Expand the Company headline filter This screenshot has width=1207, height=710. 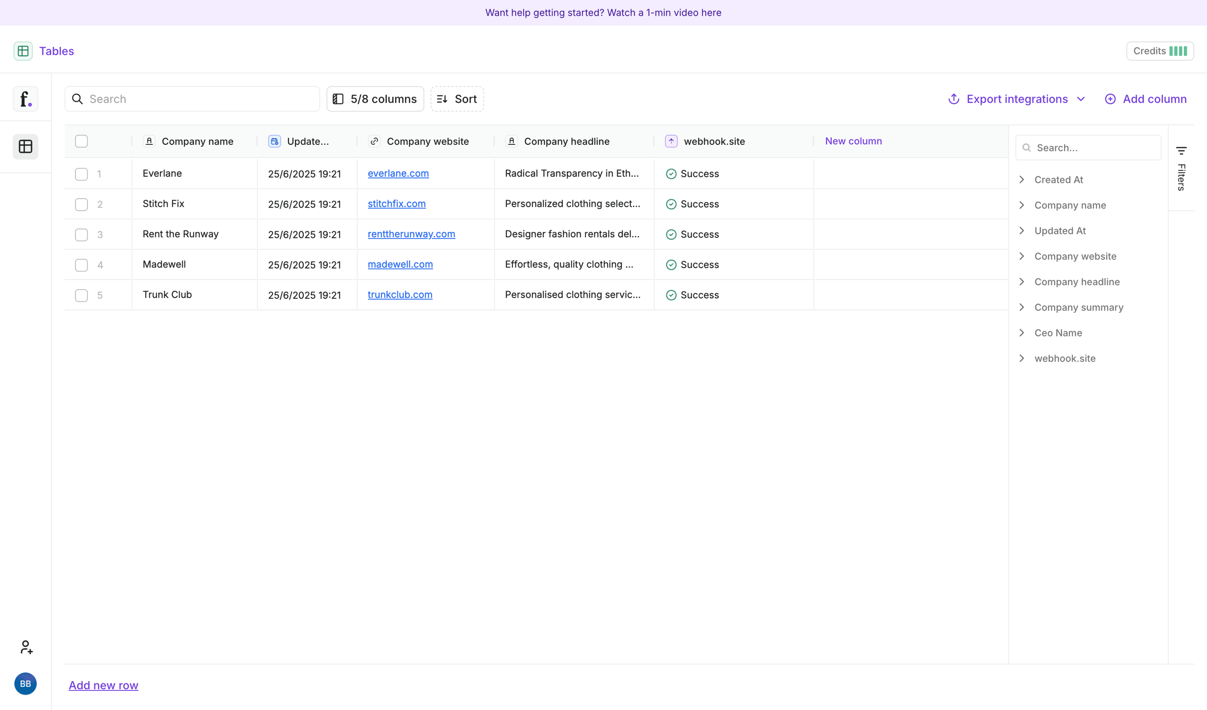1022,282
